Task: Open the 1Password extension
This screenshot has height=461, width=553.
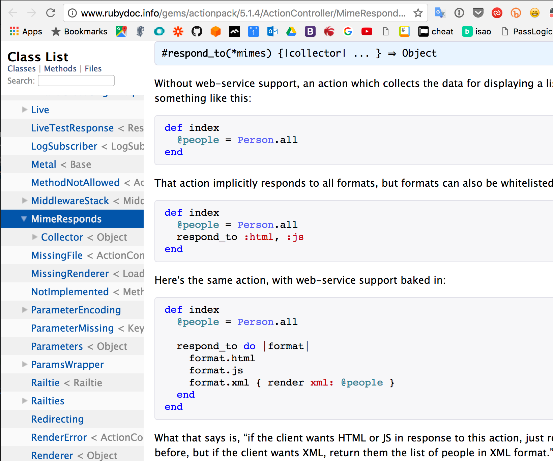Action: [x=459, y=13]
